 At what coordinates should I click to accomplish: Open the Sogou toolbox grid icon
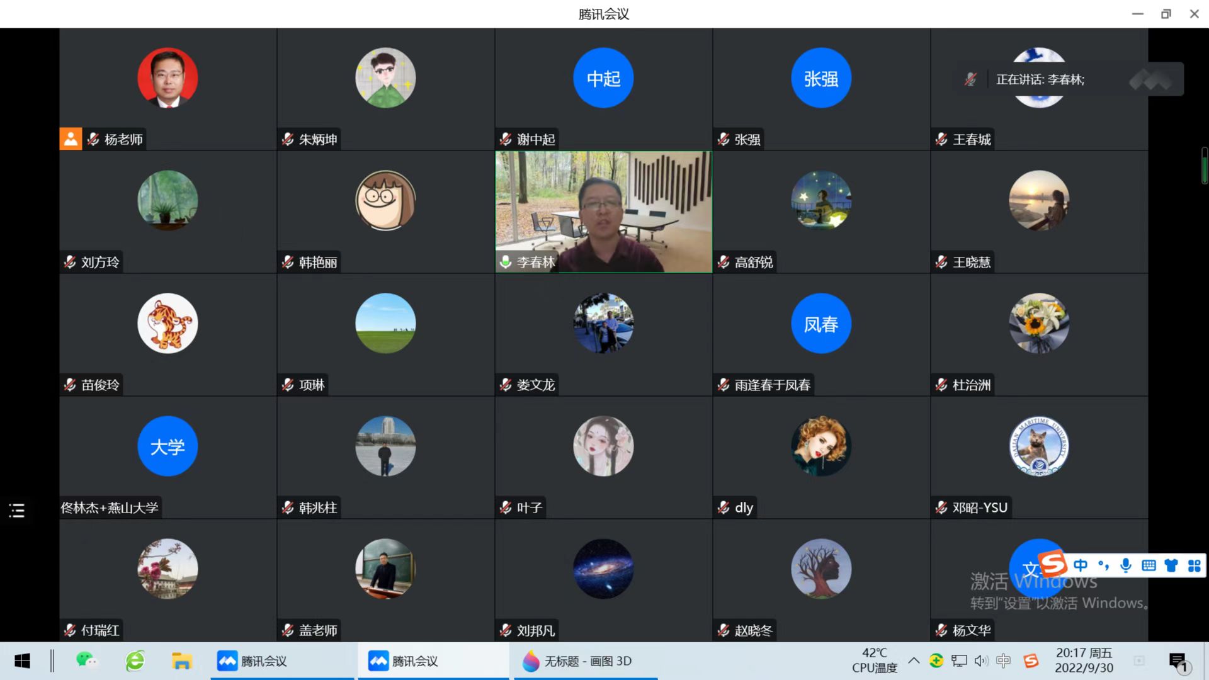coord(1194,565)
